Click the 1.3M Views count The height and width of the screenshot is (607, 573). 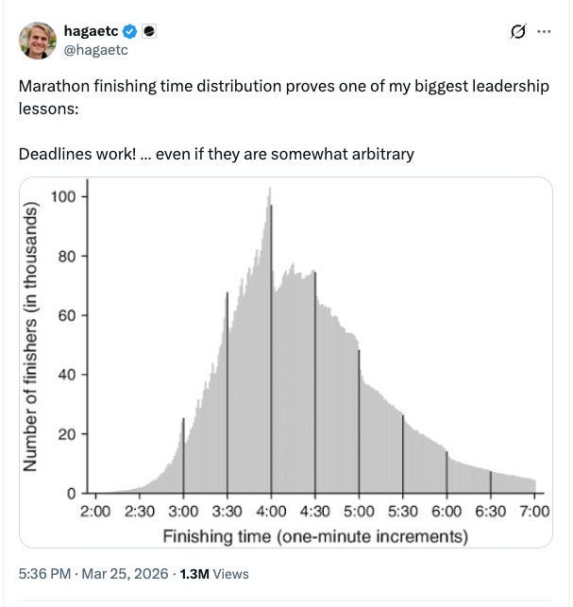214,574
